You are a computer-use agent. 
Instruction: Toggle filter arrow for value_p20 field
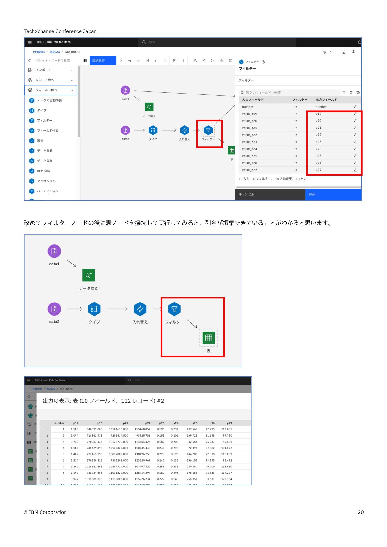click(x=296, y=121)
